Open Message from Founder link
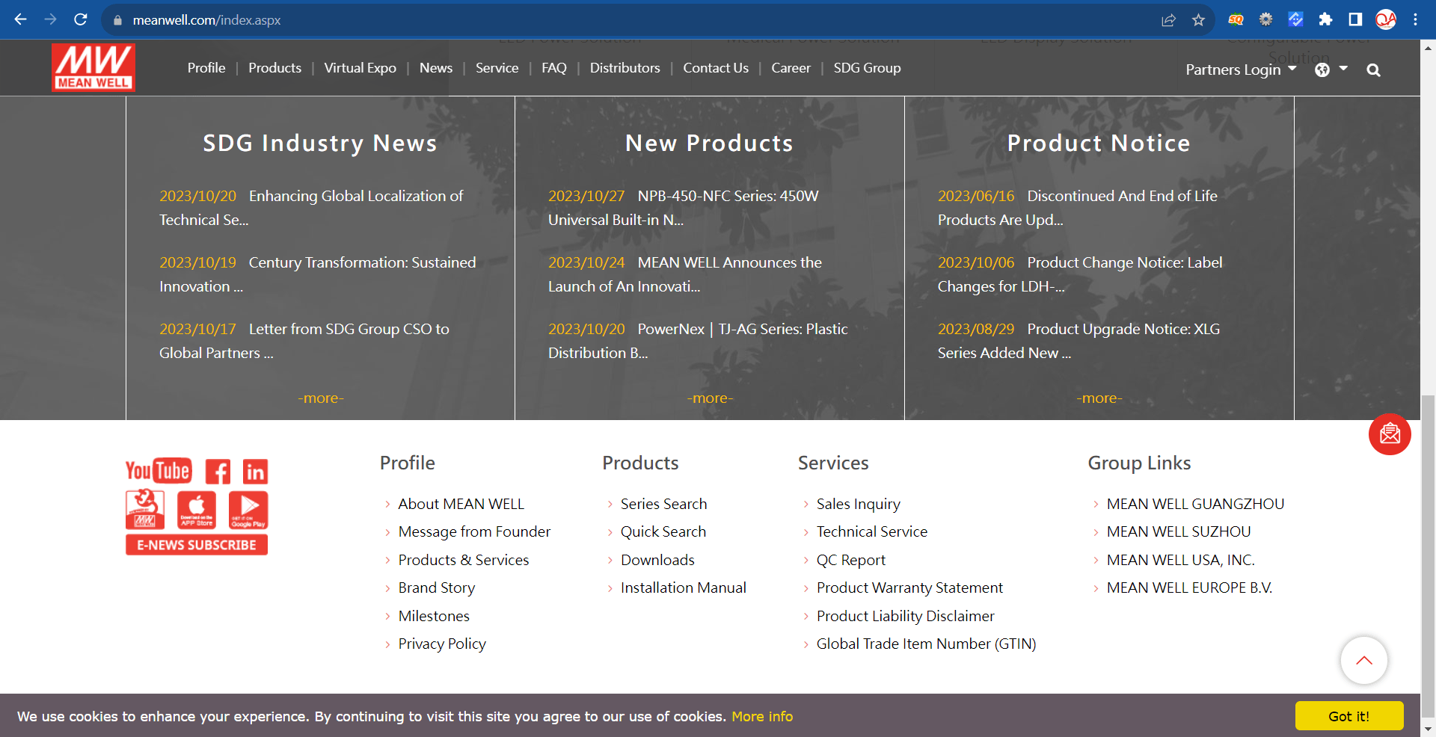 click(474, 531)
